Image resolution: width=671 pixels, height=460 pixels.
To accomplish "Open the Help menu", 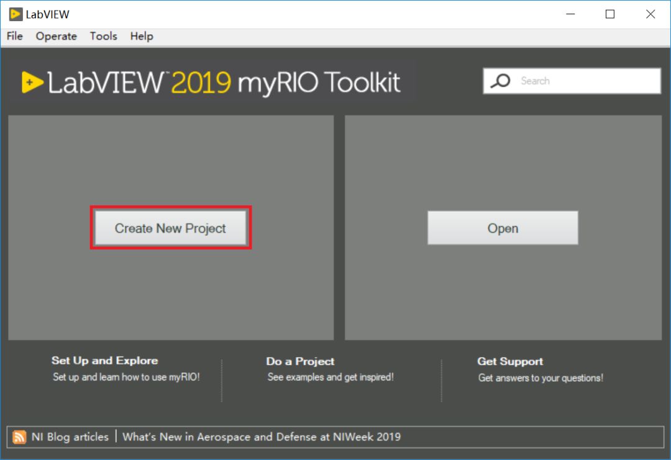I will coord(142,36).
